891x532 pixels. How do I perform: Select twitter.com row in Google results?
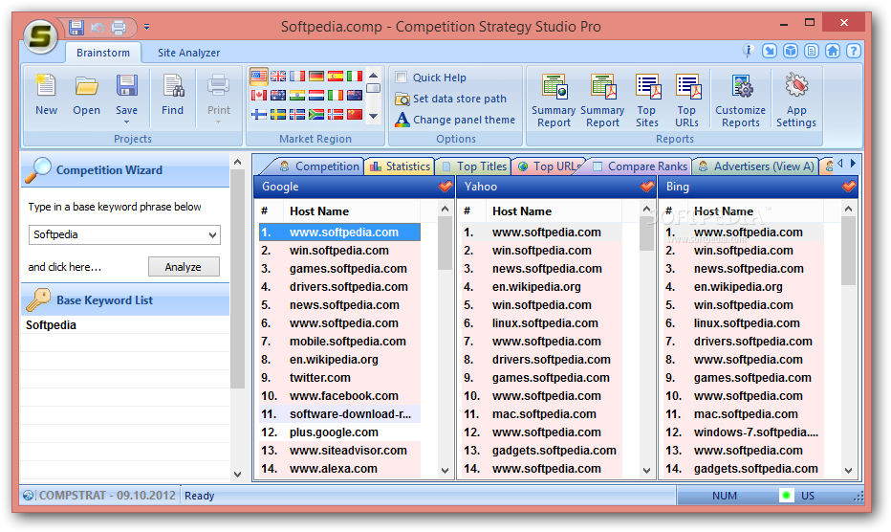[339, 378]
